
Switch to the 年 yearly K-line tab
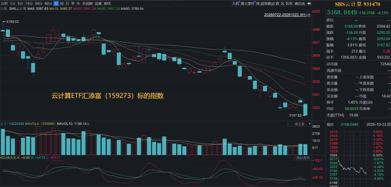click(x=78, y=4)
